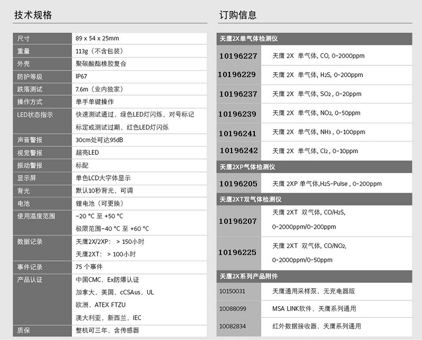422x340 pixels.
Task: Select the line -20 °C 至 +50 °C
Action: point(99,216)
